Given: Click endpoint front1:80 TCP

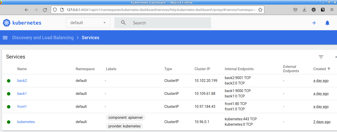Looking at the screenshot, I should coord(236,104).
